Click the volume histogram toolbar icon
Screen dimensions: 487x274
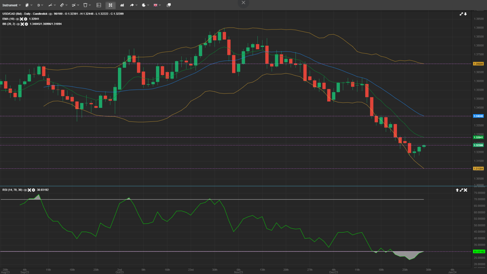coord(122,5)
